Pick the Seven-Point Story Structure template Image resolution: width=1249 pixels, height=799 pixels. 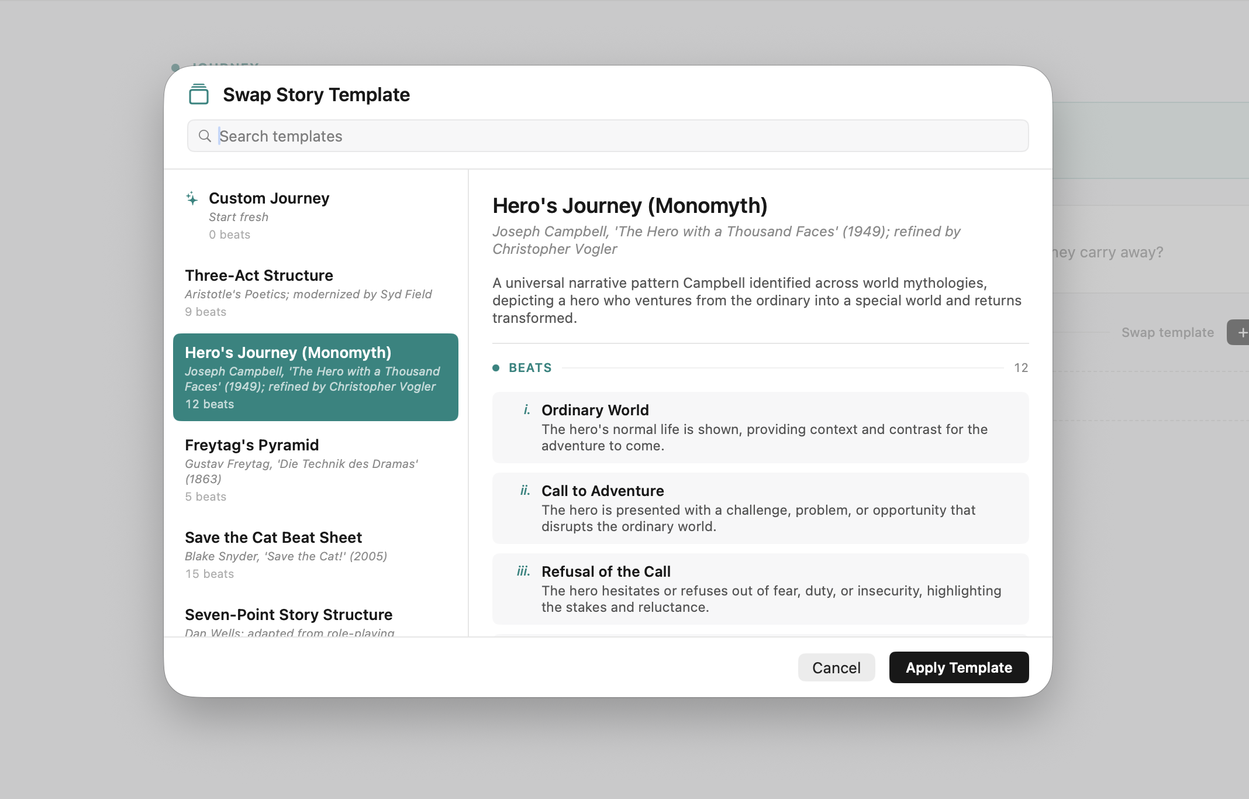coord(316,616)
